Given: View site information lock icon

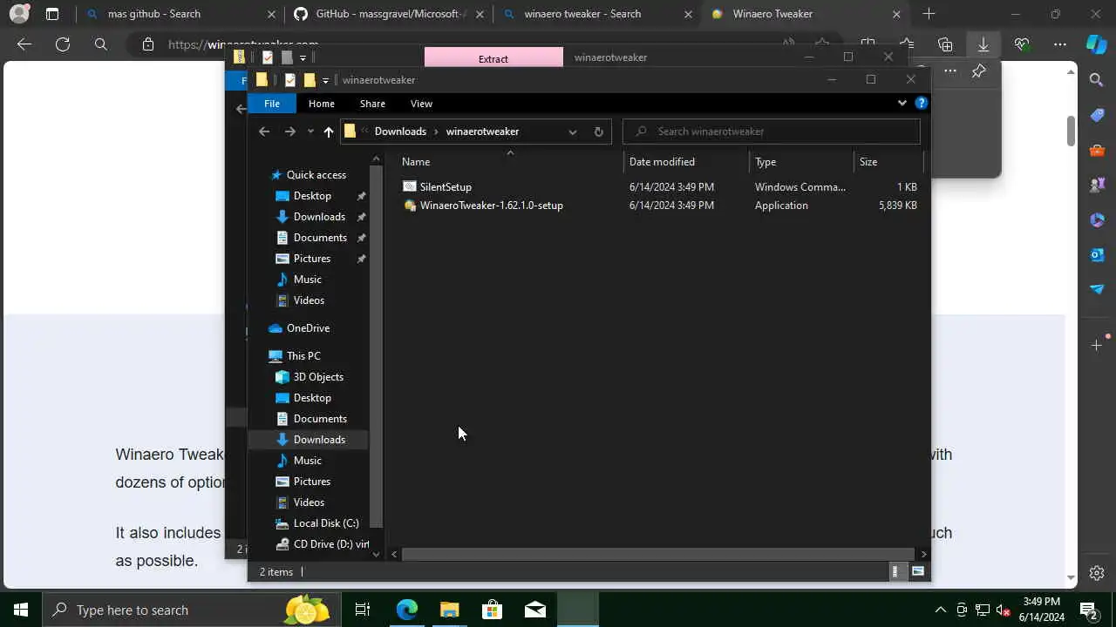Looking at the screenshot, I should [x=148, y=44].
